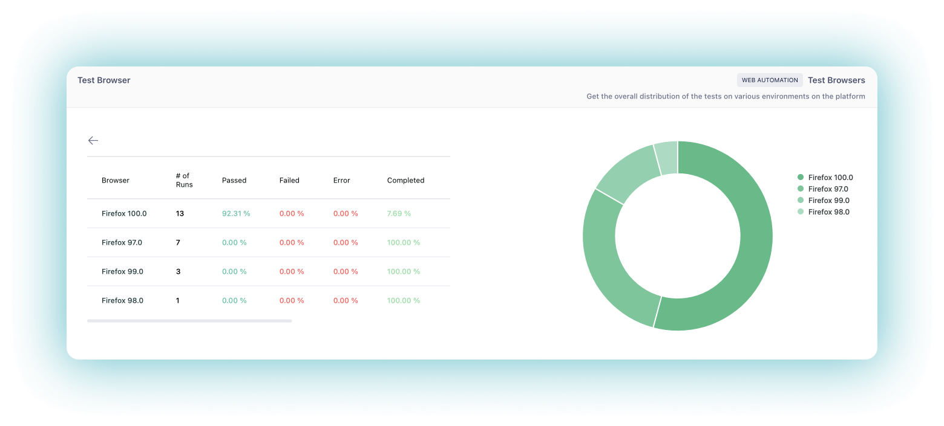This screenshot has width=944, height=426.
Task: Click the WEB AUTOMATION badge
Action: click(x=770, y=80)
